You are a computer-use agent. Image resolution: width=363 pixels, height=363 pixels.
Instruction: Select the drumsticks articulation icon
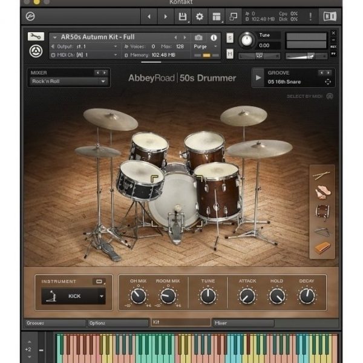[322, 175]
